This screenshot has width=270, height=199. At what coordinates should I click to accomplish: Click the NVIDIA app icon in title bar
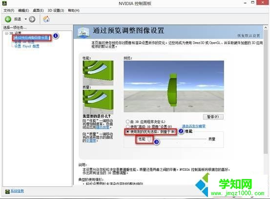pos(4,3)
